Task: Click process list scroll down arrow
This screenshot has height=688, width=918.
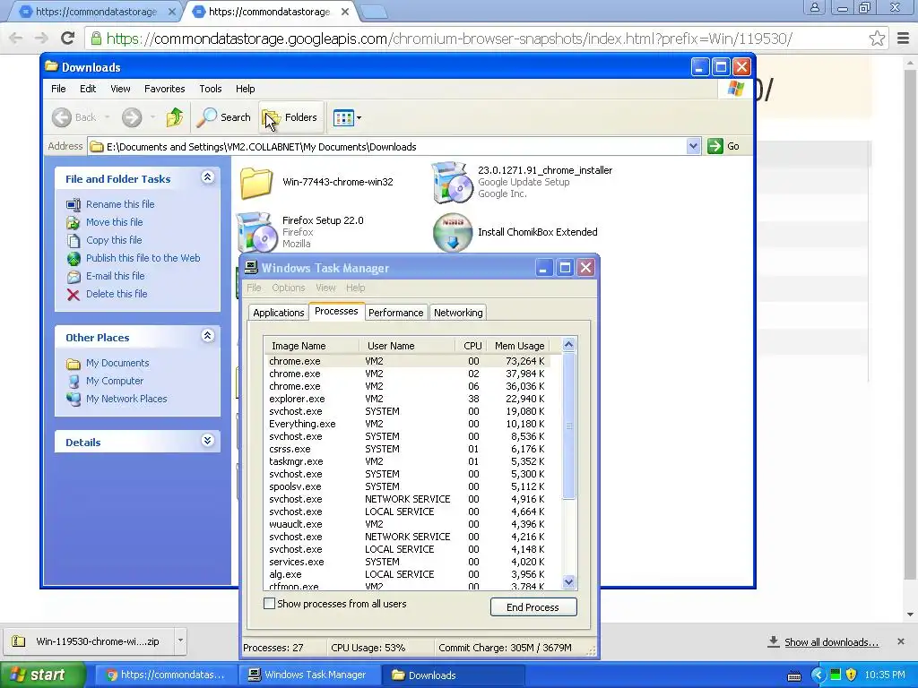Action: 568,582
